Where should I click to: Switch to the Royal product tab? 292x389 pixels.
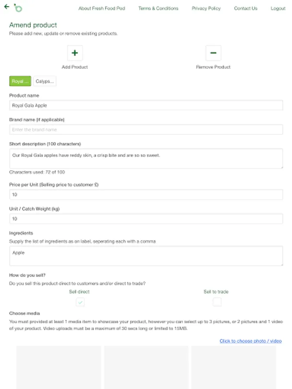pyautogui.click(x=20, y=81)
